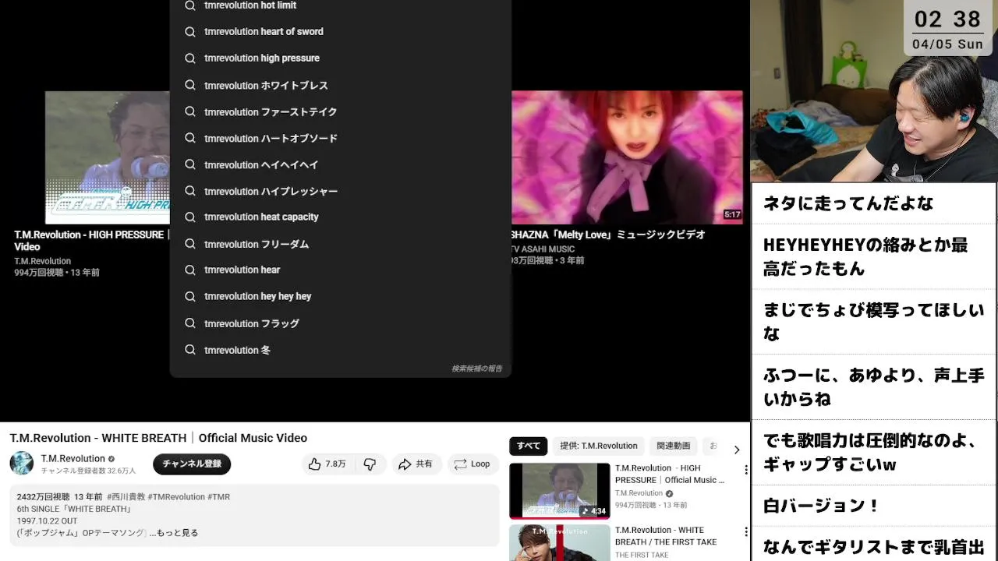Select suggestion "tmrevolution 冬"
This screenshot has width=998, height=561.
340,350
